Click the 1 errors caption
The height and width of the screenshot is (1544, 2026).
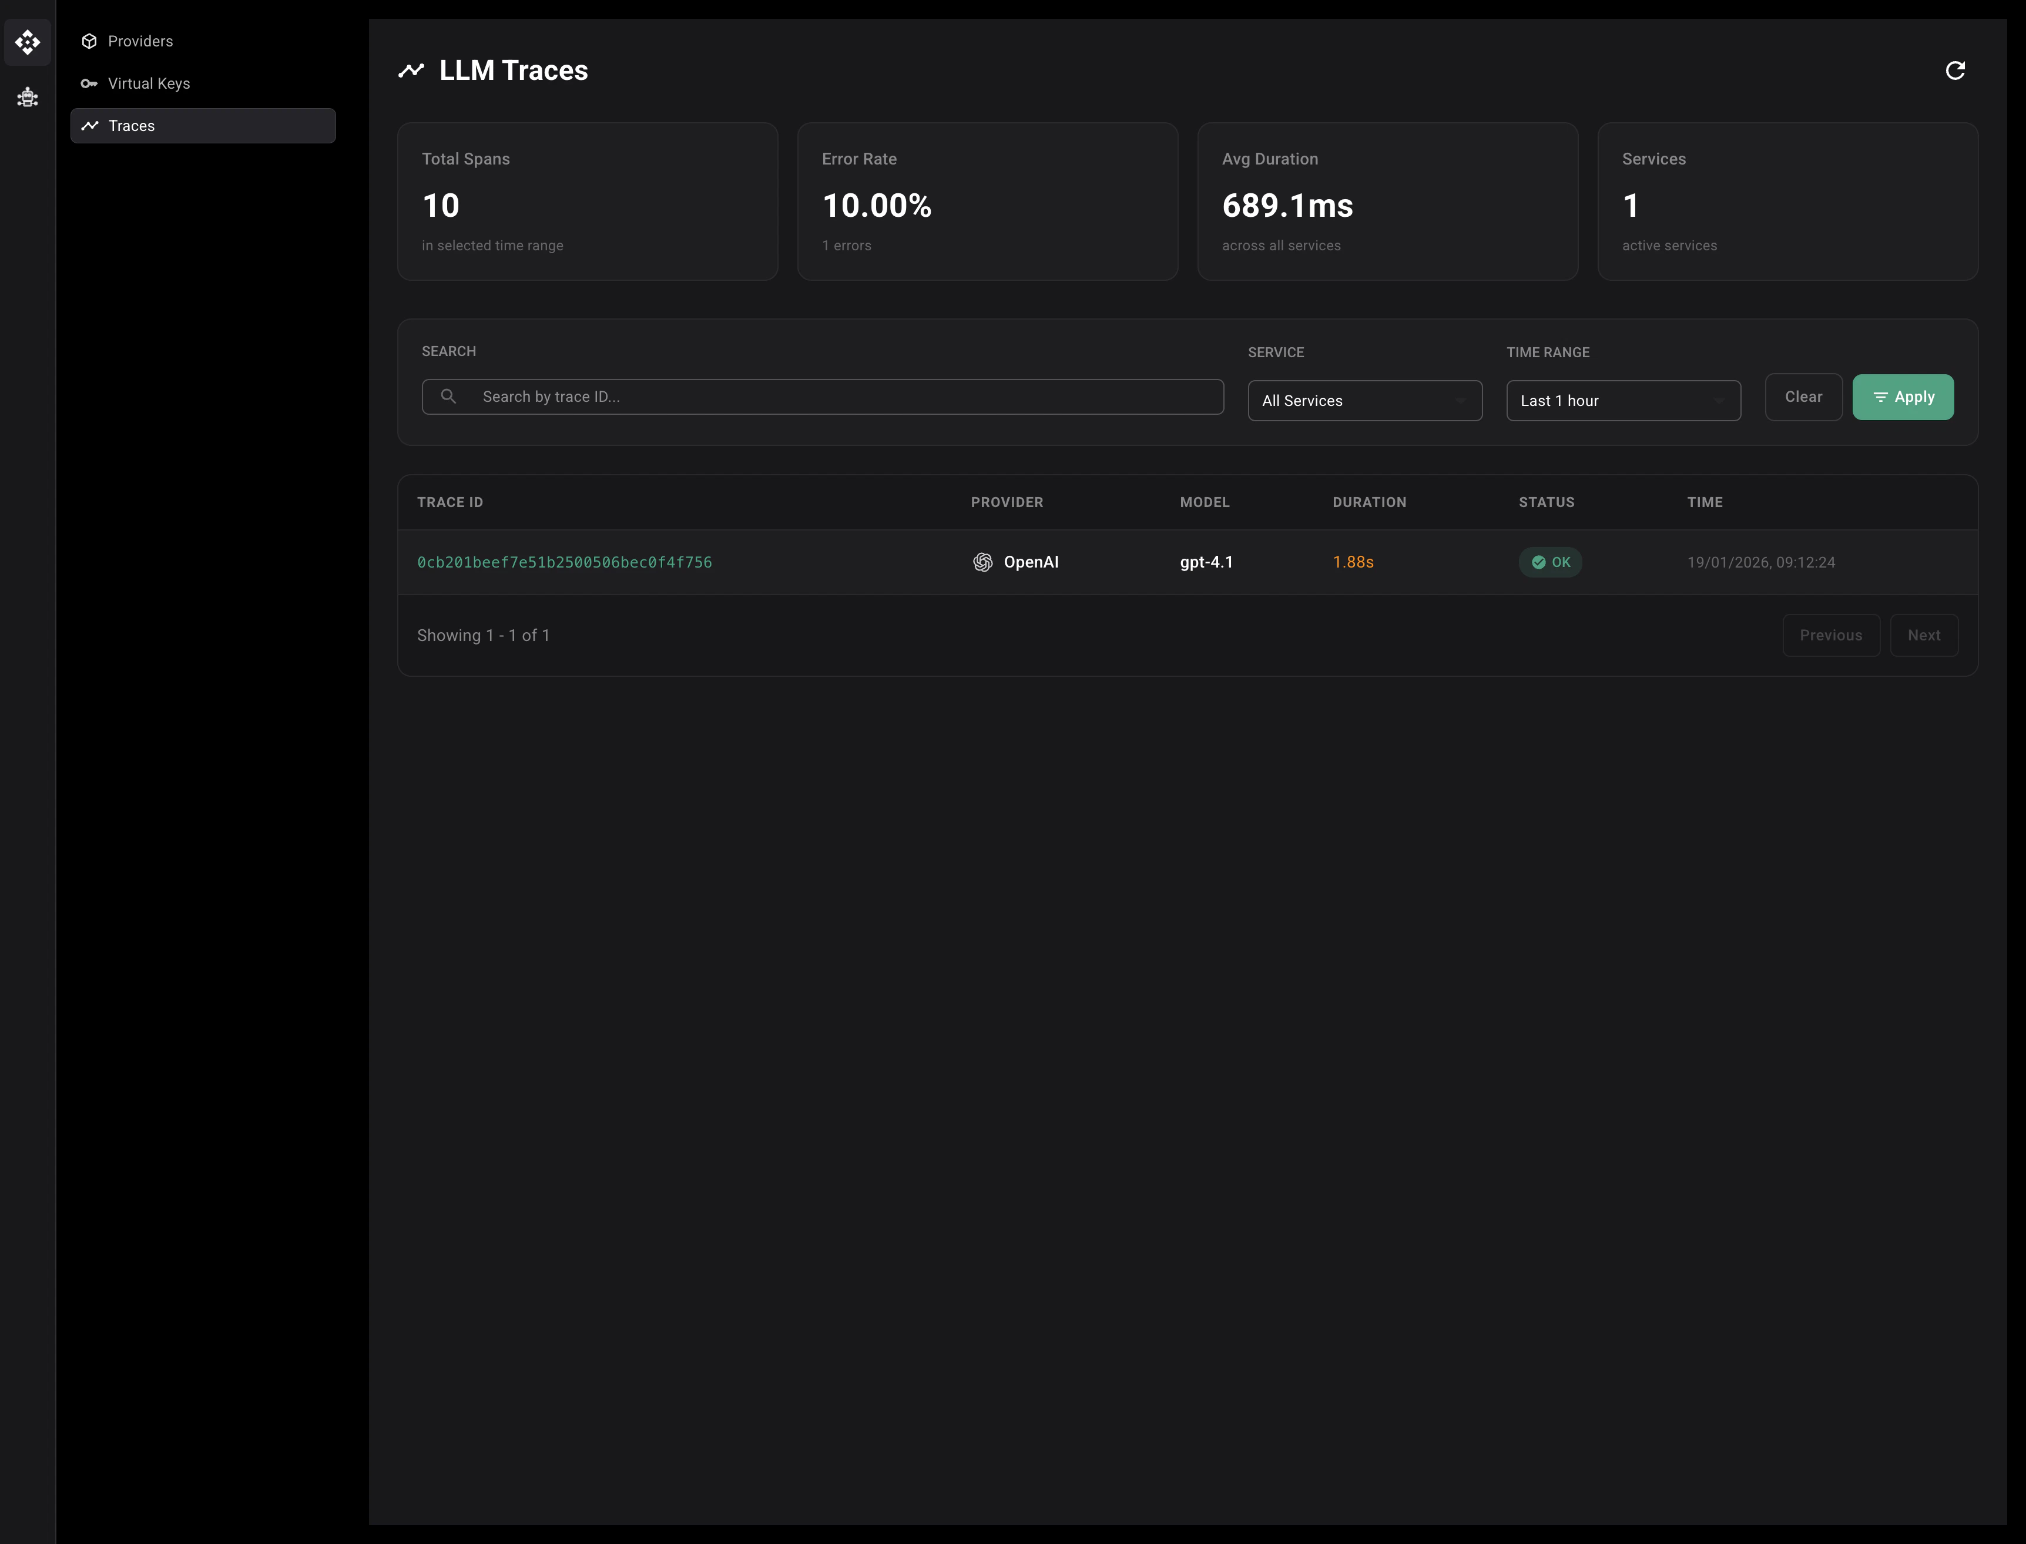coord(846,246)
